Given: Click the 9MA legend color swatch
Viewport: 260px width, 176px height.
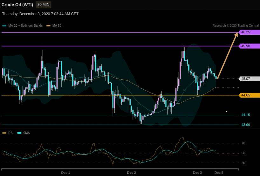Looking at the screenshot, I should click(x=19, y=133).
